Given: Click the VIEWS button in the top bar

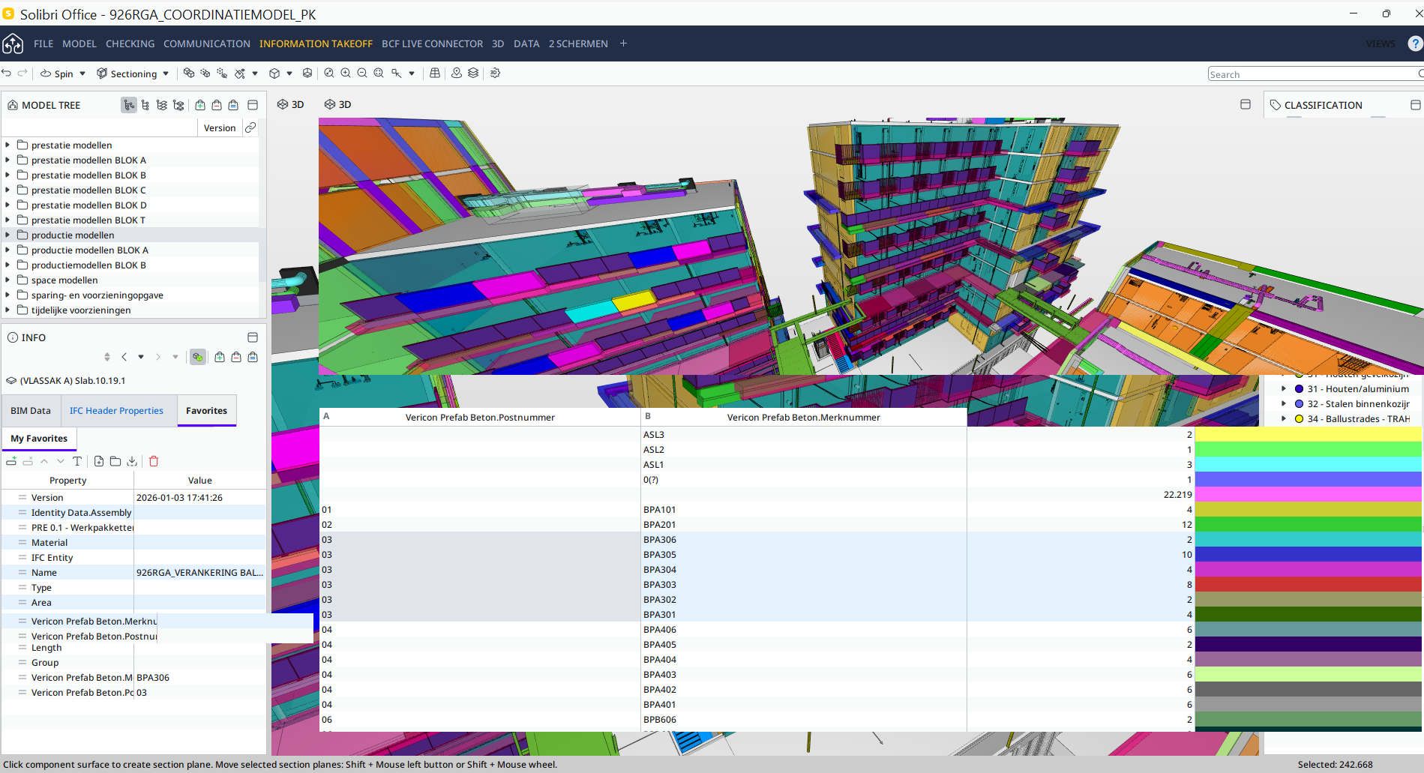Looking at the screenshot, I should click(x=1381, y=44).
